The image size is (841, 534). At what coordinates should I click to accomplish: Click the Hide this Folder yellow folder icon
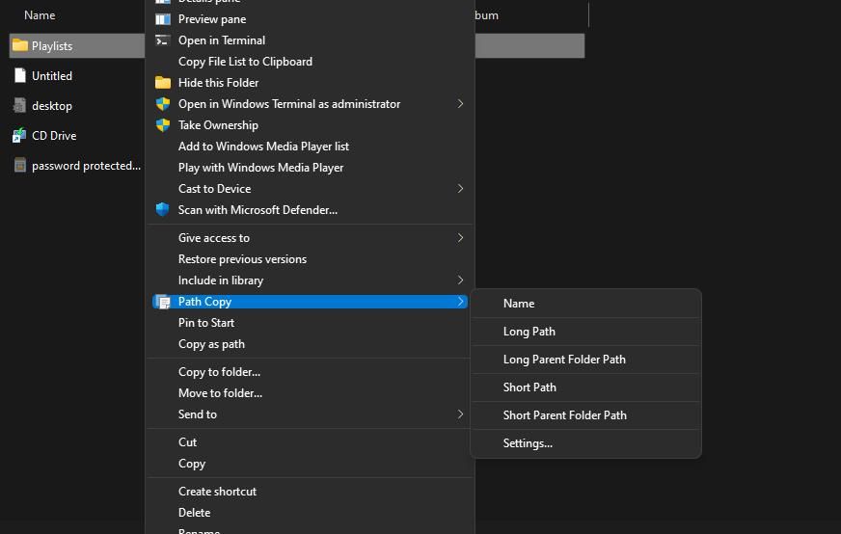(163, 83)
